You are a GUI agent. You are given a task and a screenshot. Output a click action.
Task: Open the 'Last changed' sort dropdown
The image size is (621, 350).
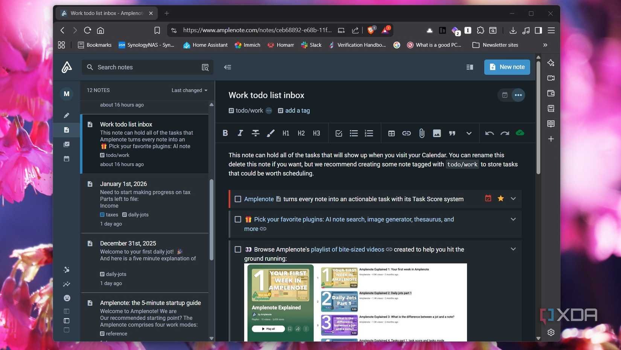click(189, 90)
